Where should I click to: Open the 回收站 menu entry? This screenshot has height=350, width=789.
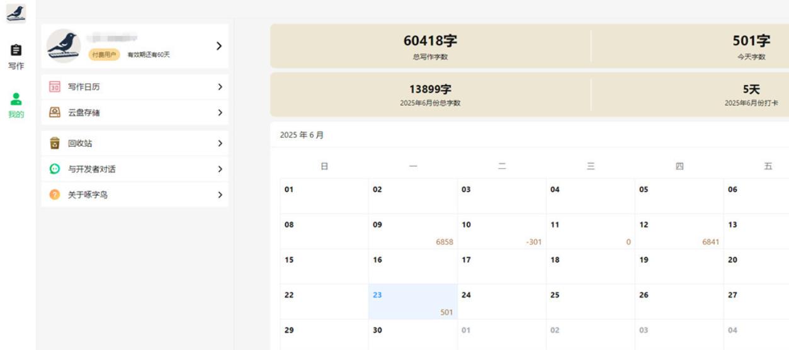pyautogui.click(x=135, y=144)
